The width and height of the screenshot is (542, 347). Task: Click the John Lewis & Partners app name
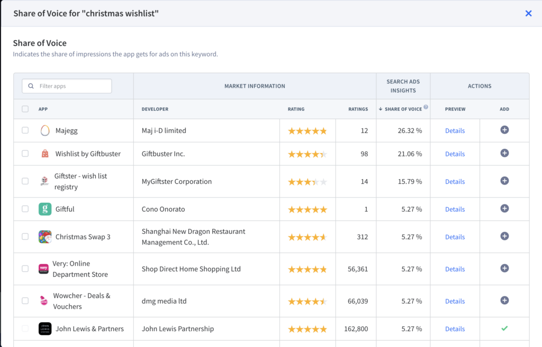click(89, 329)
